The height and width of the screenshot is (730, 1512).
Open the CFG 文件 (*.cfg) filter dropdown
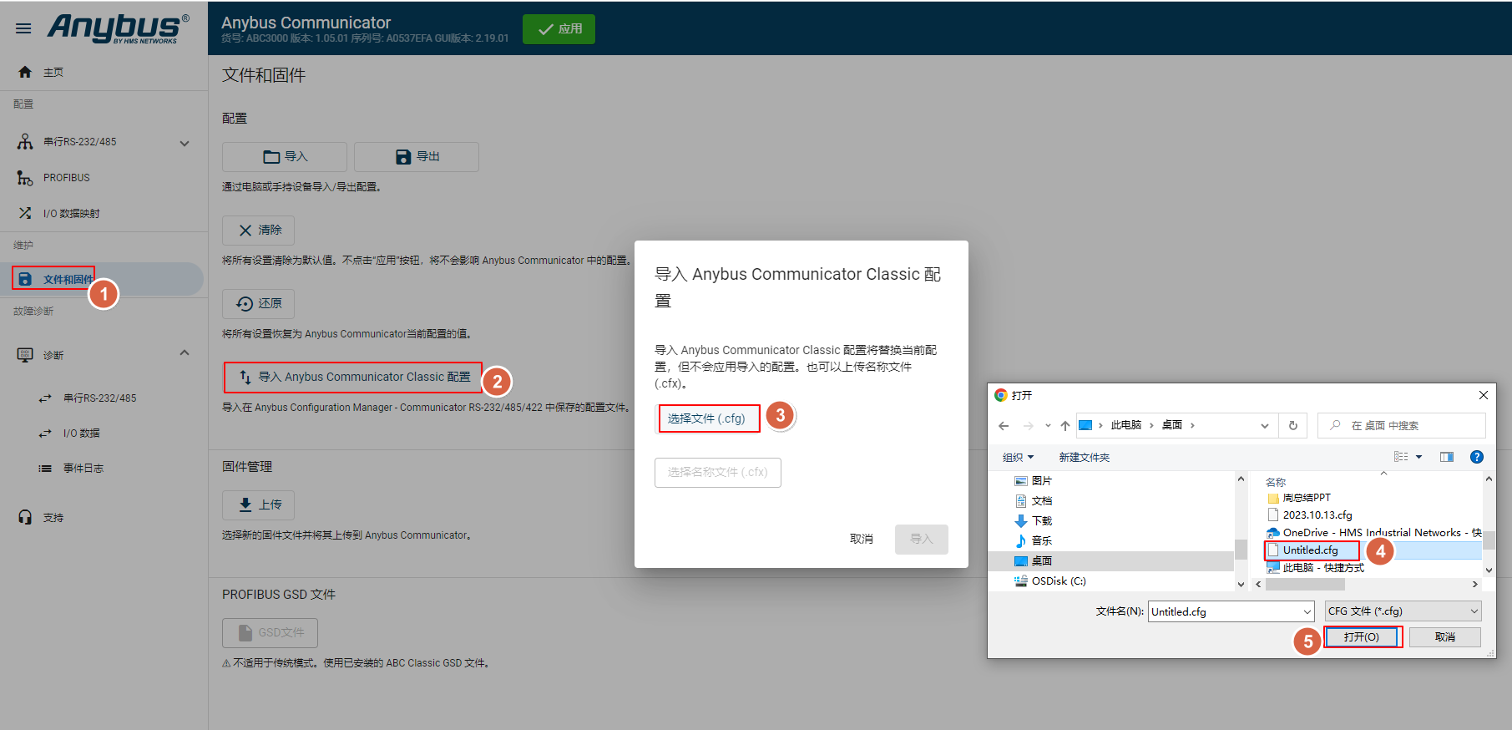point(1403,611)
